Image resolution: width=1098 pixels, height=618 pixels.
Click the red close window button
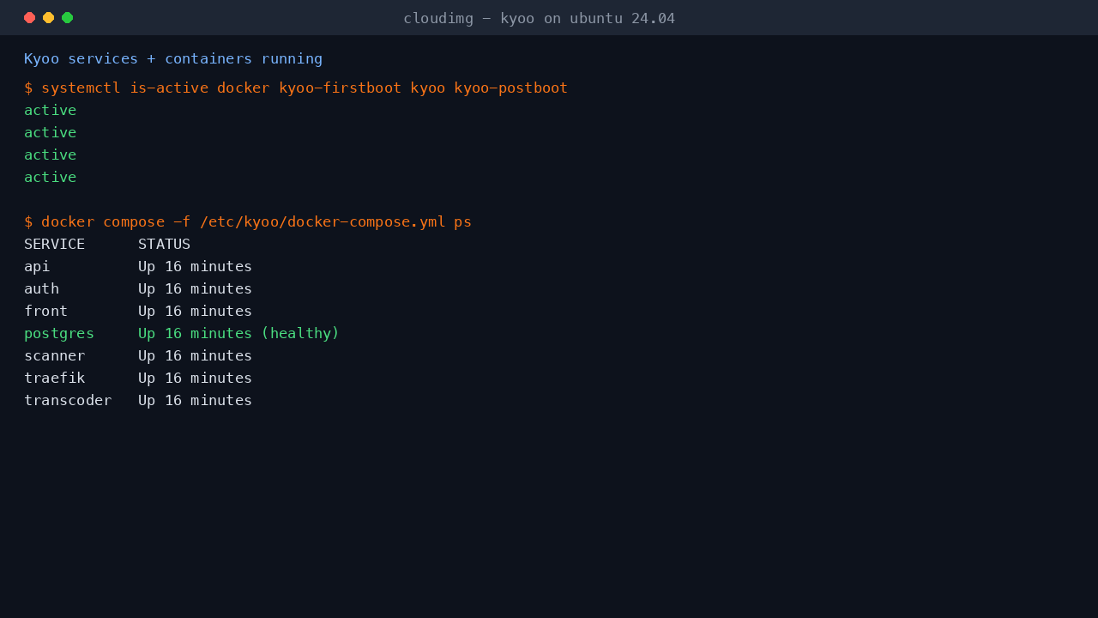(30, 17)
